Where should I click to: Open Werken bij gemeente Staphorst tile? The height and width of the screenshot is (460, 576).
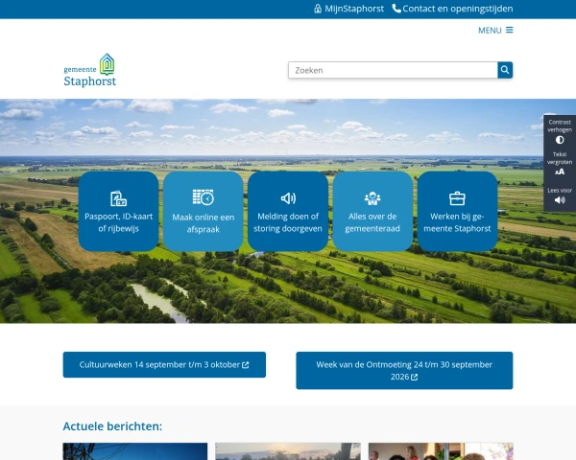pos(457,211)
